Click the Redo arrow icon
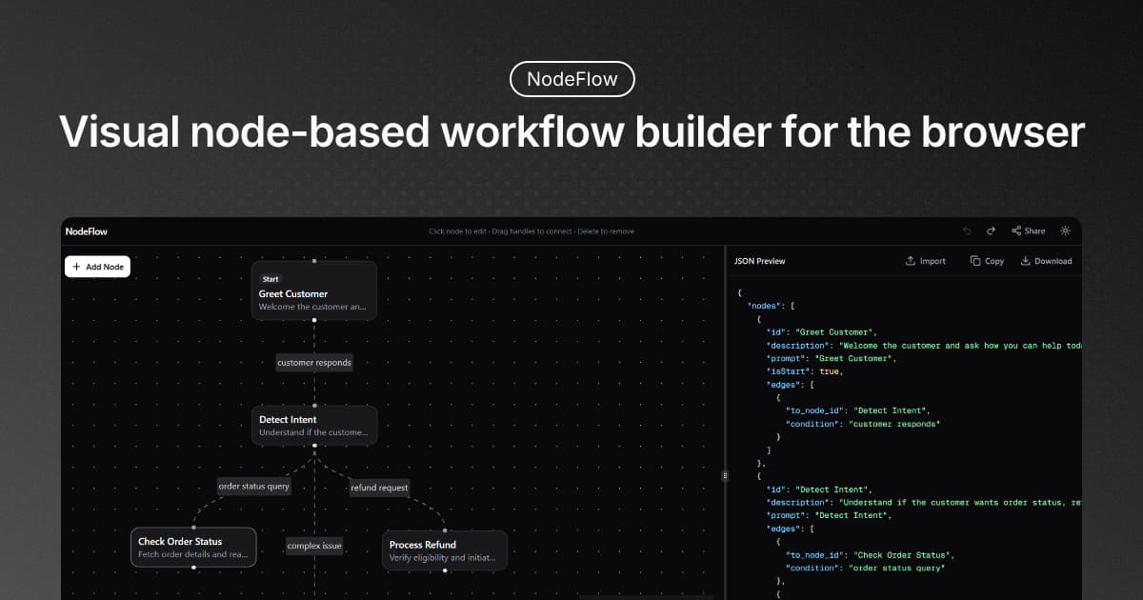Viewport: 1143px width, 600px height. 991,231
